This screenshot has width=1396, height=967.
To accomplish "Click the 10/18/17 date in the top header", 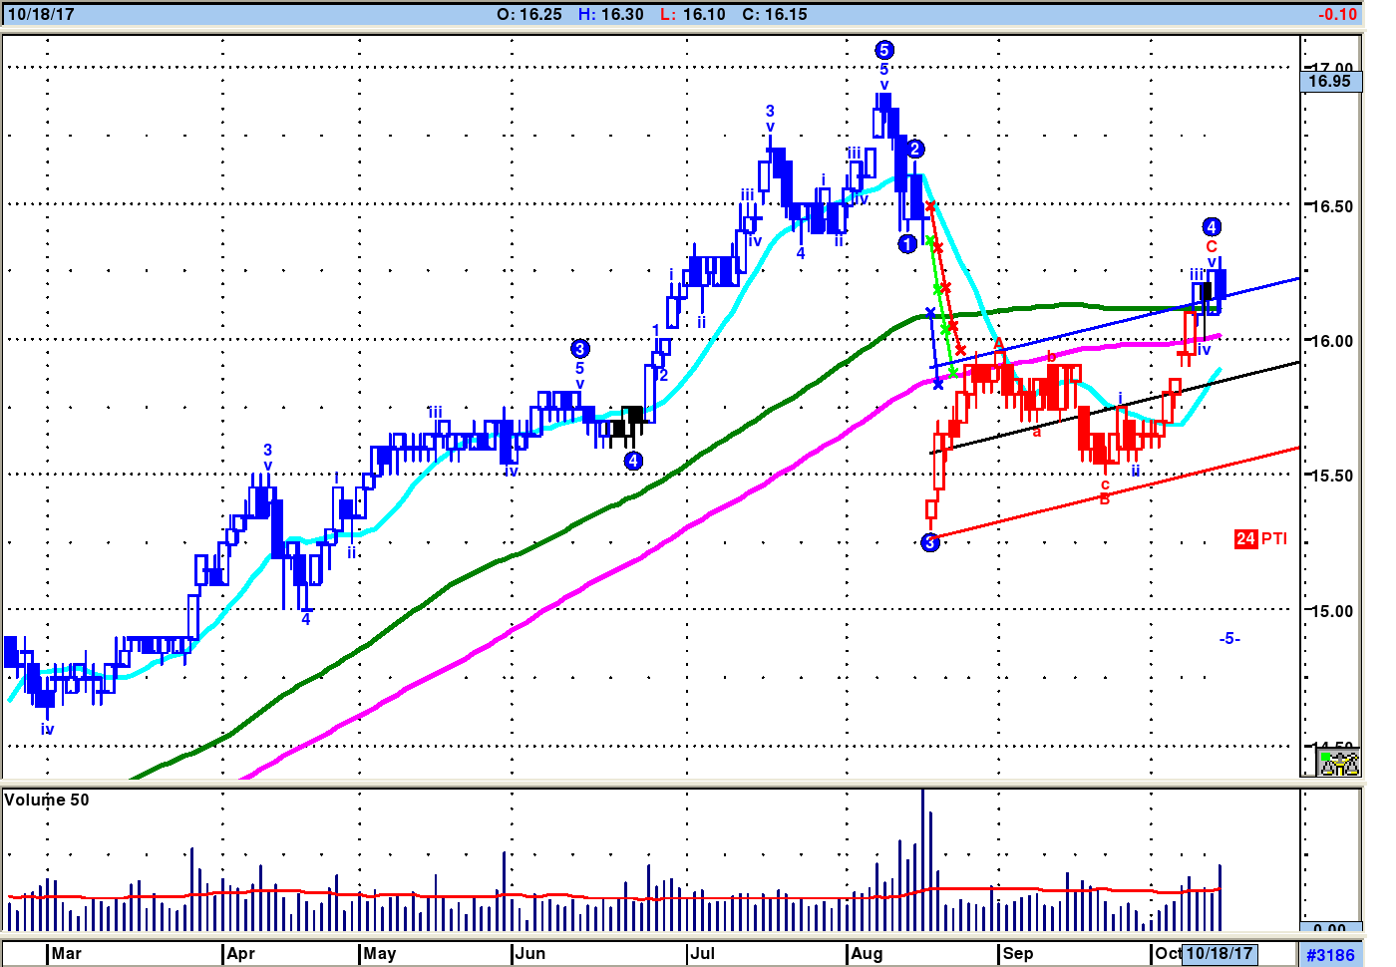I will 41,14.
